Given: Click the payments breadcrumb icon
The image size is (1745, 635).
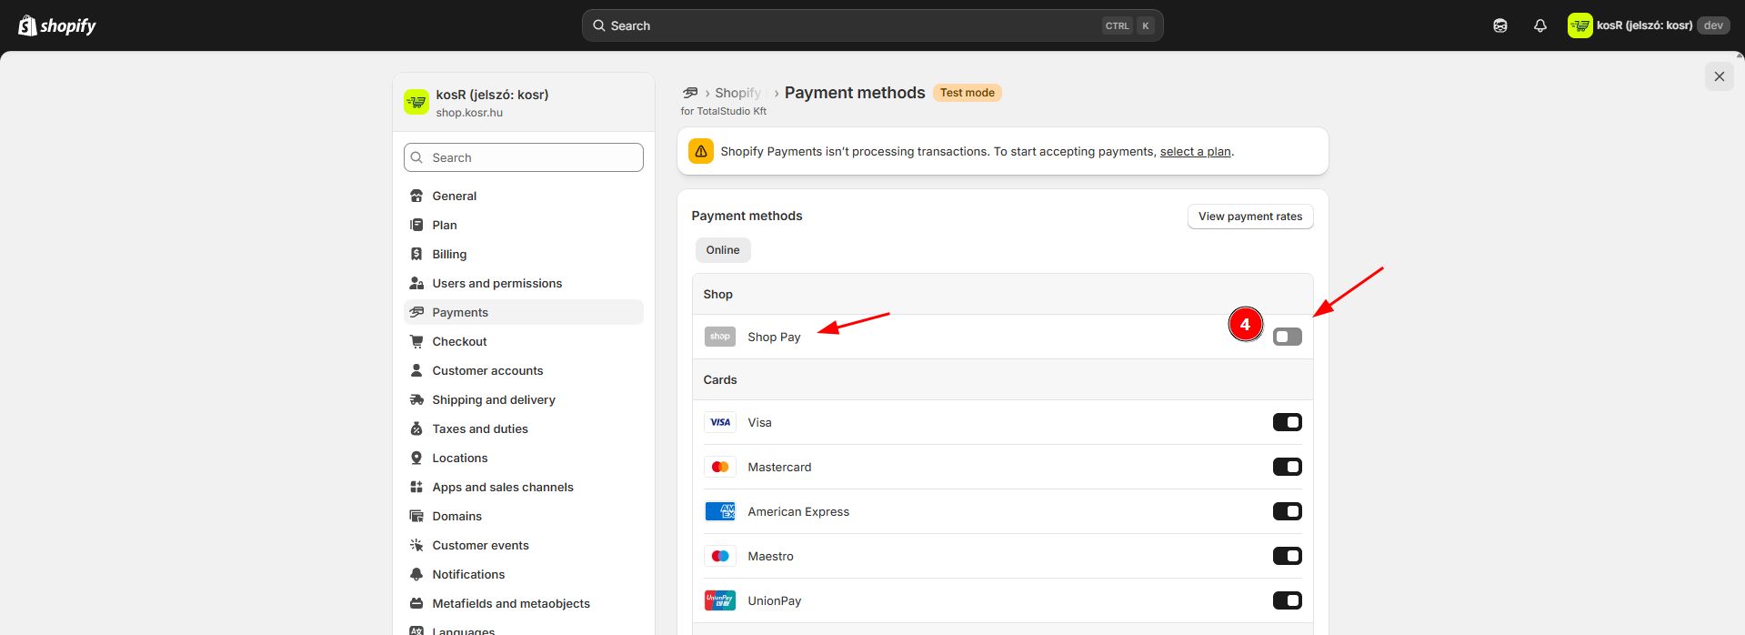Looking at the screenshot, I should point(690,93).
